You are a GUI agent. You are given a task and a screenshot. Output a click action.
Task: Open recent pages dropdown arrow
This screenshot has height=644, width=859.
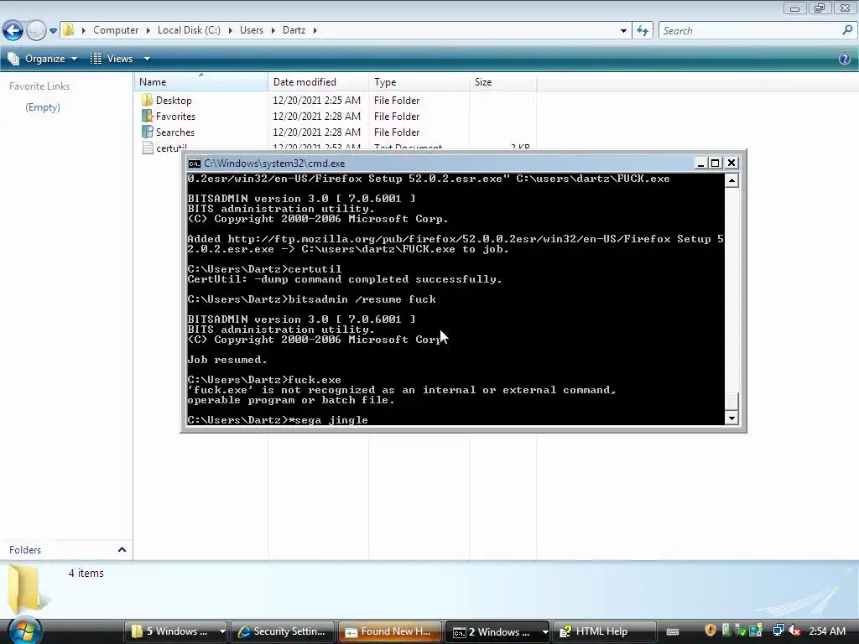click(x=53, y=31)
